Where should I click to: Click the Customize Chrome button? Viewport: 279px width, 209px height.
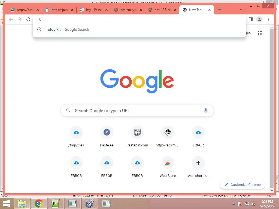[242, 185]
